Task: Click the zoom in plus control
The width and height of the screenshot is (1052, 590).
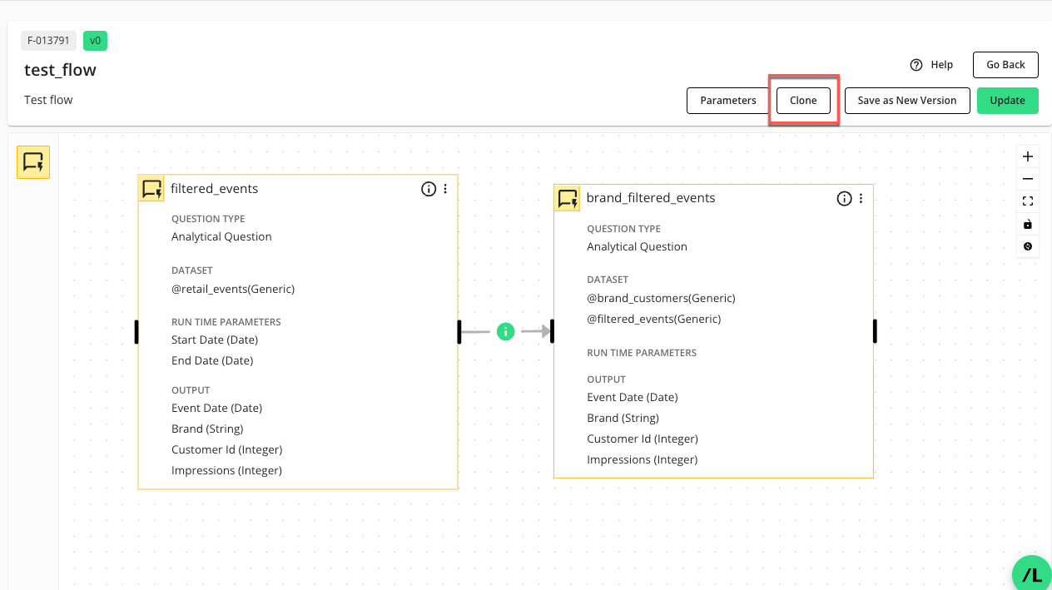Action: click(x=1028, y=156)
